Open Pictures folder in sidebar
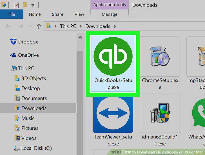The width and height of the screenshot is (205, 155). pyautogui.click(x=26, y=128)
